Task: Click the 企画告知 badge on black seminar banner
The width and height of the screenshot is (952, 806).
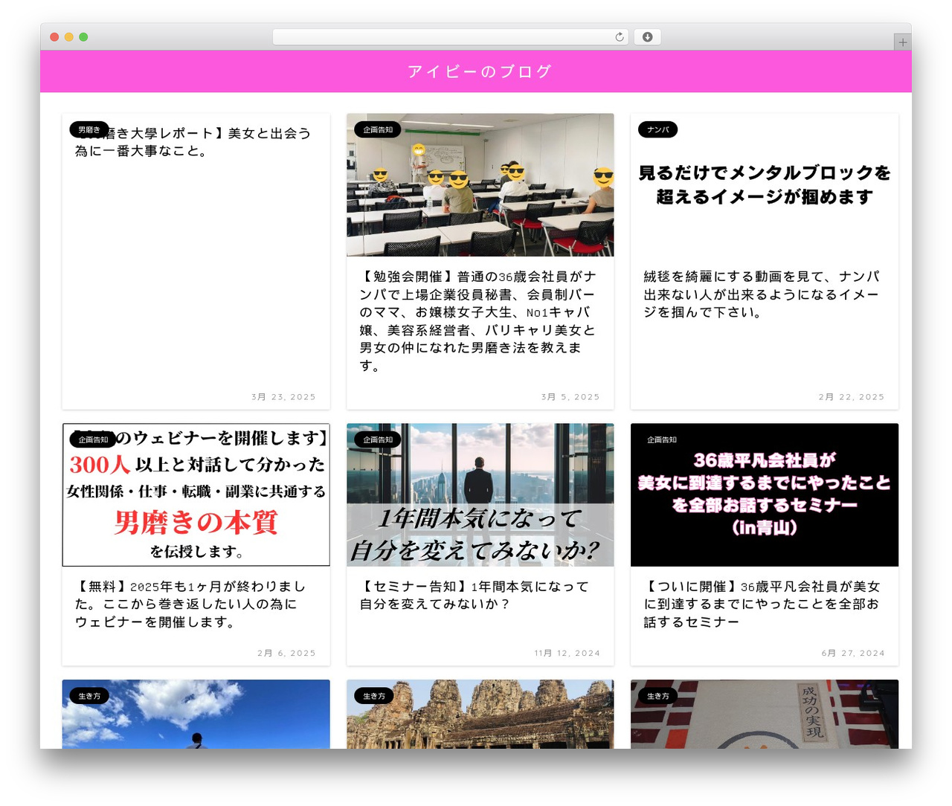Action: click(x=662, y=439)
